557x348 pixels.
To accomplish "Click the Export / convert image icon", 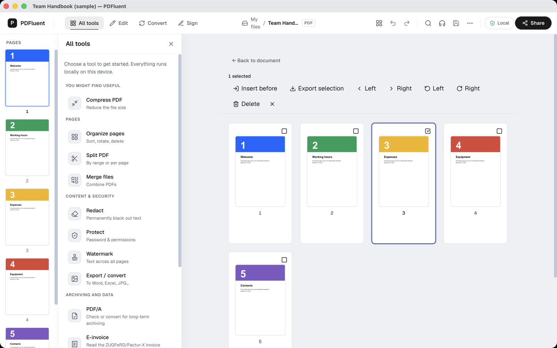I will pyautogui.click(x=74, y=279).
